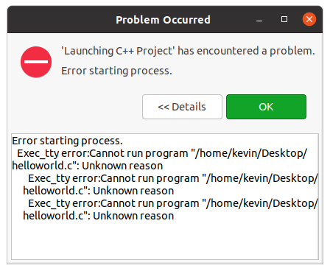Click the first 'helloworld.c": Unknown reason' line
Screen dimensions: 330x271
[x=88, y=166]
